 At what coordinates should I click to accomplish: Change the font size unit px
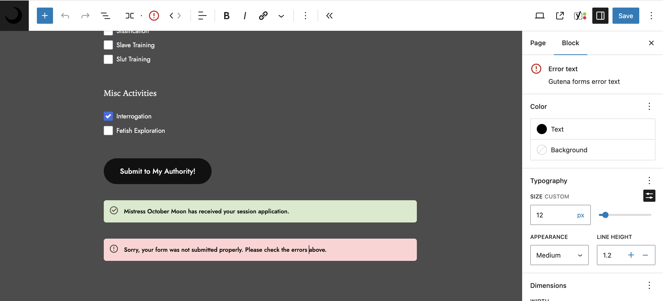click(x=580, y=215)
